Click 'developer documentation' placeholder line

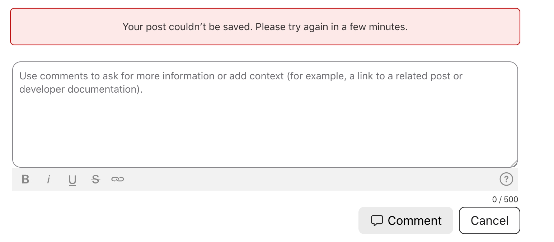(x=81, y=89)
